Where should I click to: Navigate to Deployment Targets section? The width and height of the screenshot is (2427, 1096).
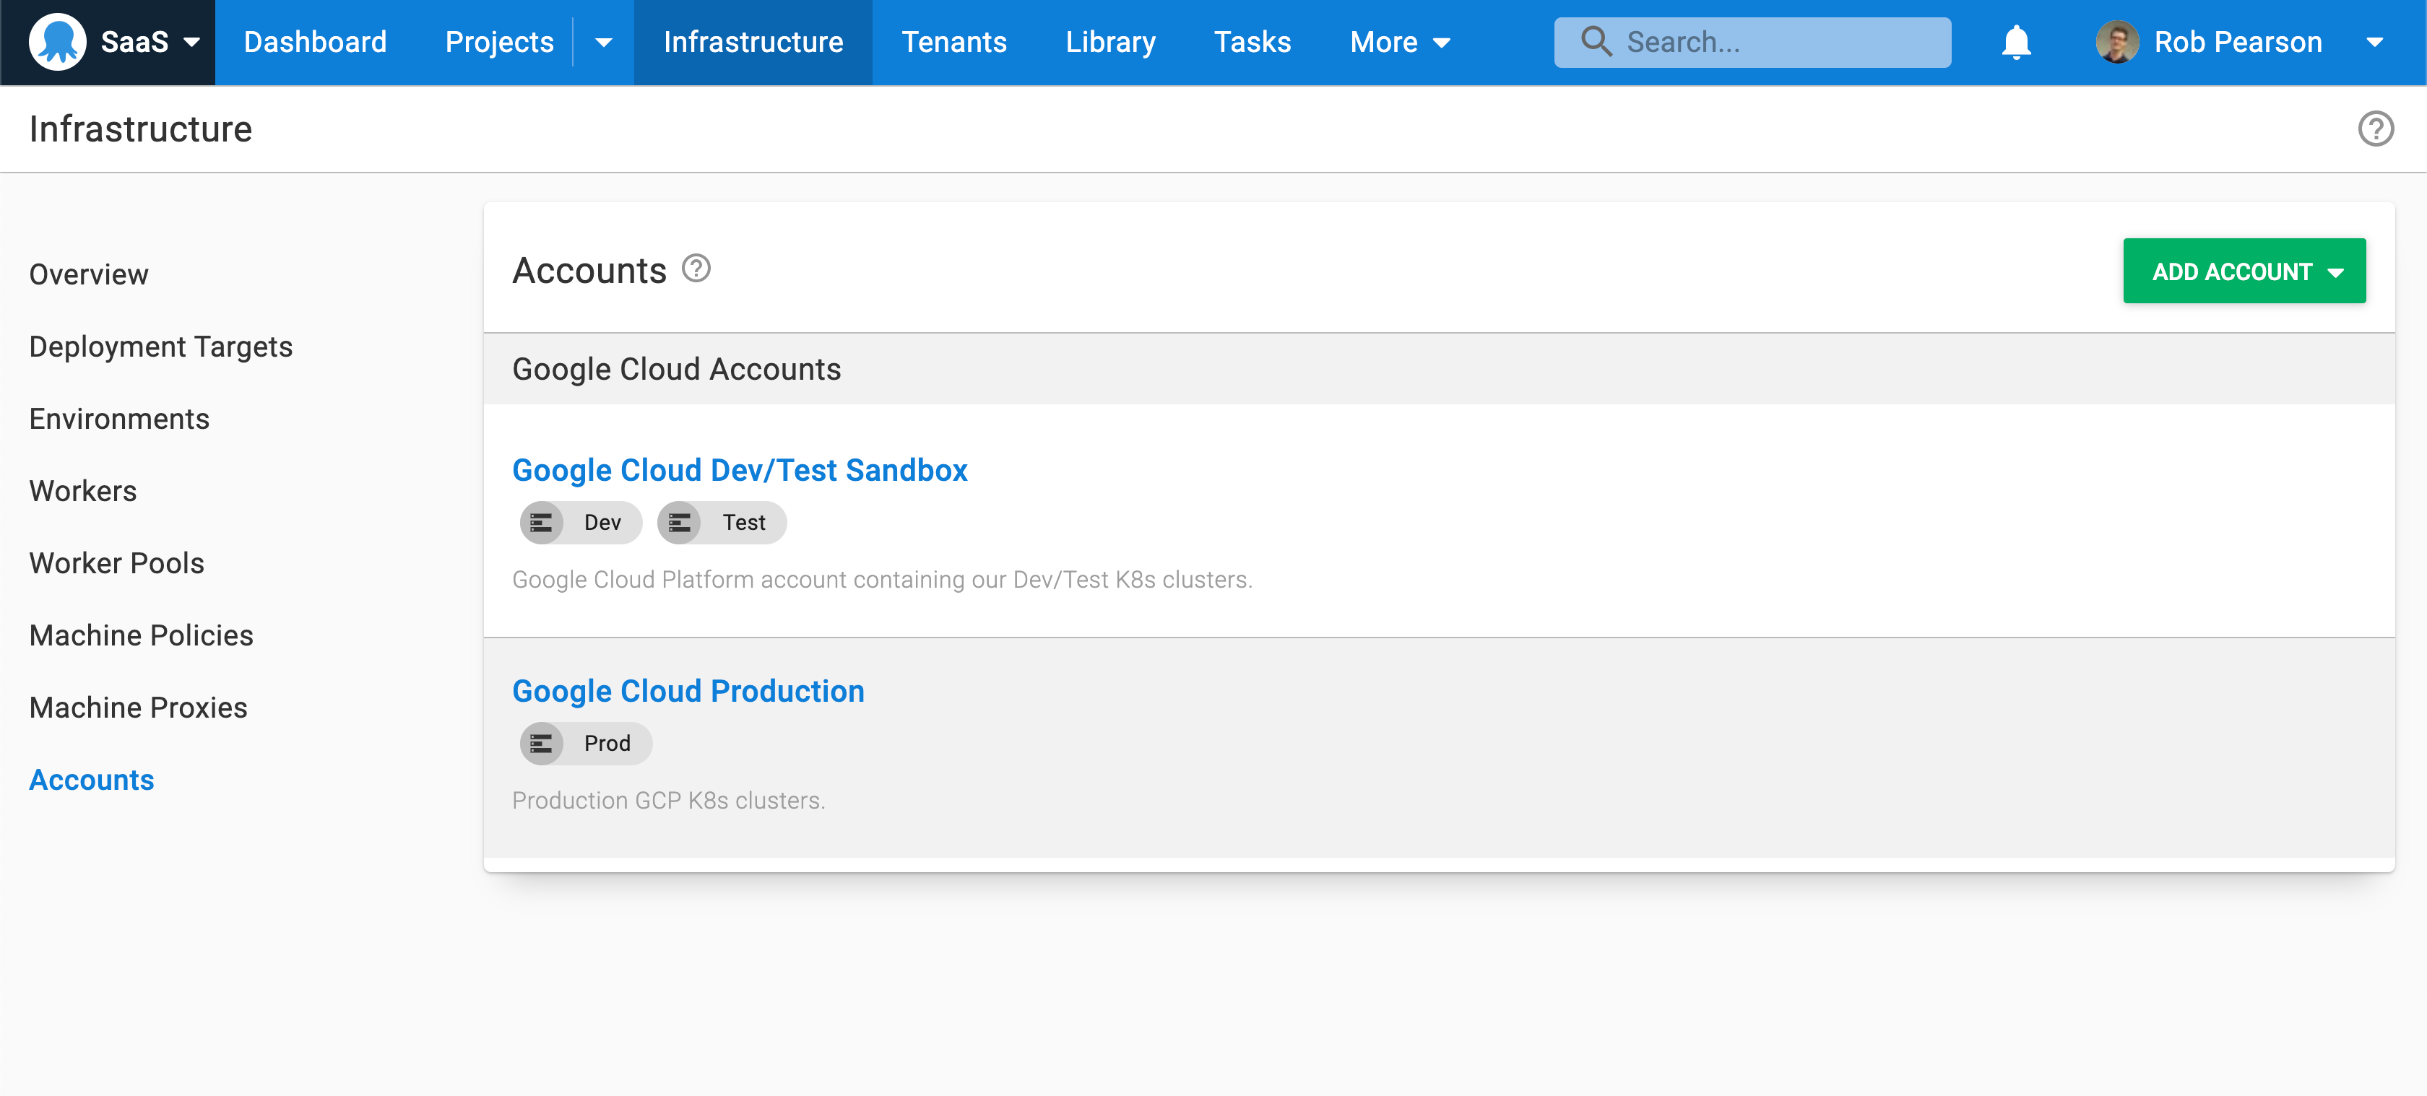coord(161,347)
